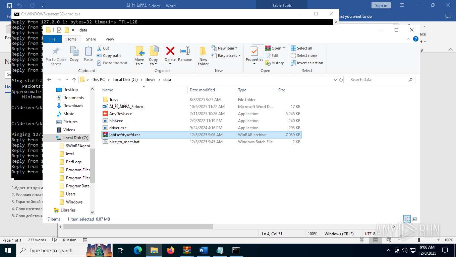Refresh the data folder view

tap(341, 80)
